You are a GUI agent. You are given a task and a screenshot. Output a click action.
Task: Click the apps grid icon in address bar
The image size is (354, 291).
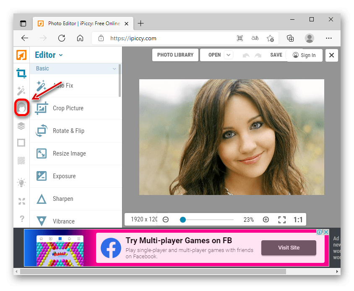[240, 38]
